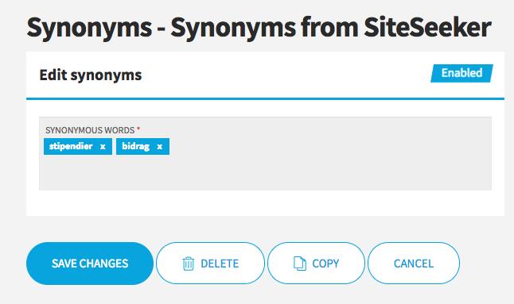514x304 pixels.
Task: Click the SYNONYMOUS WORDS field label
Action: click(x=90, y=130)
